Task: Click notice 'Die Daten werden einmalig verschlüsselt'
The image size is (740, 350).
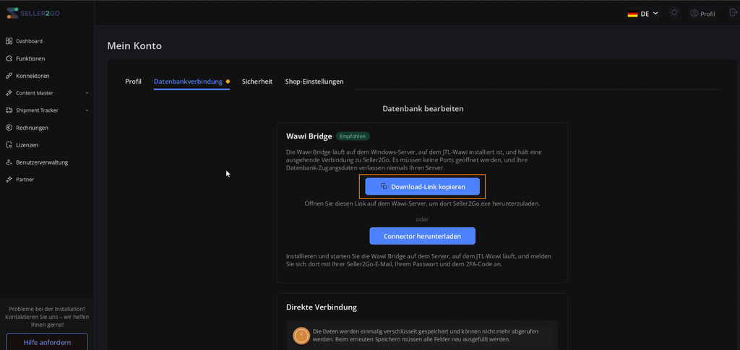Action: coord(425,335)
